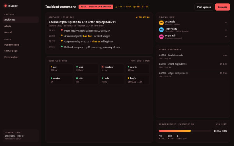Open incident #4689 Ledger backpressure
Viewport: 234px width, 146px height.
coord(193,75)
